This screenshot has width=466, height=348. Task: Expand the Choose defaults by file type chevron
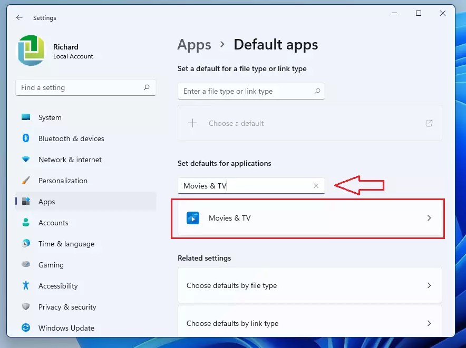[429, 285]
